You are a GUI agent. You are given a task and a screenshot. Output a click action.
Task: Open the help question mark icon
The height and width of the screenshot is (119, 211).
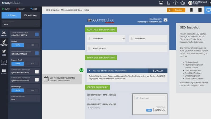coord(175,3)
